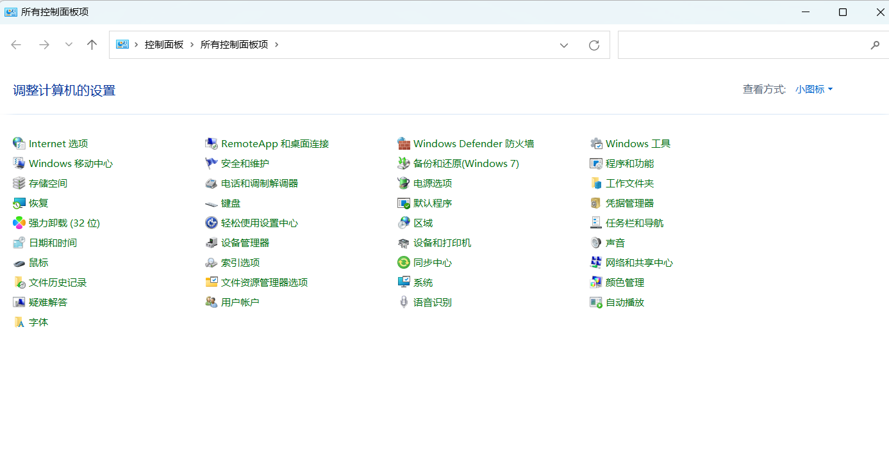Open the 轻松使用设置中心 icon
Screen dimensions: 889x469
(211, 223)
